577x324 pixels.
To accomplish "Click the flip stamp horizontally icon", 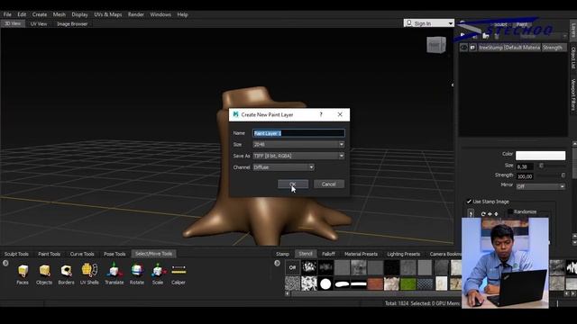I will [x=490, y=214].
